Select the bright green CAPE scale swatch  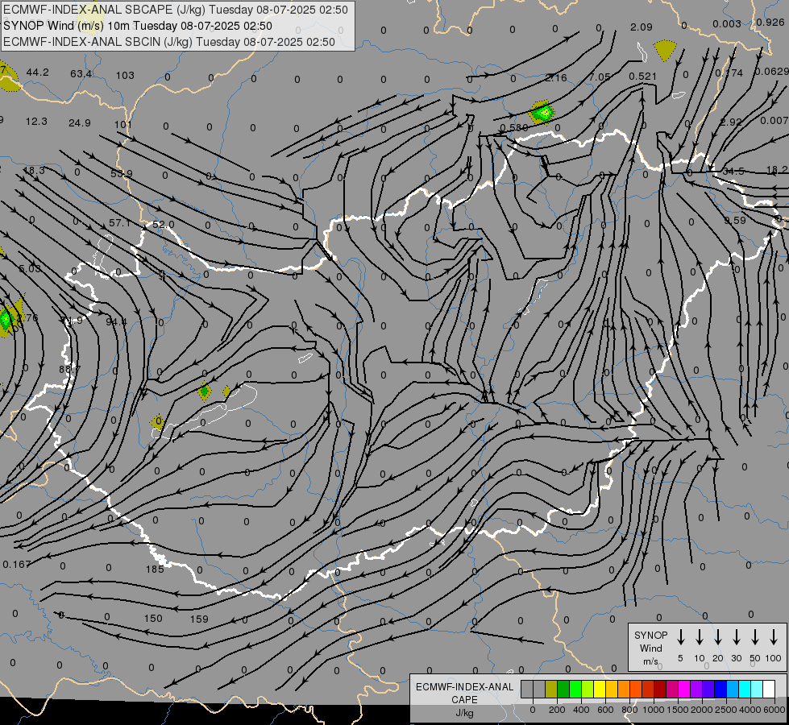coord(575,690)
